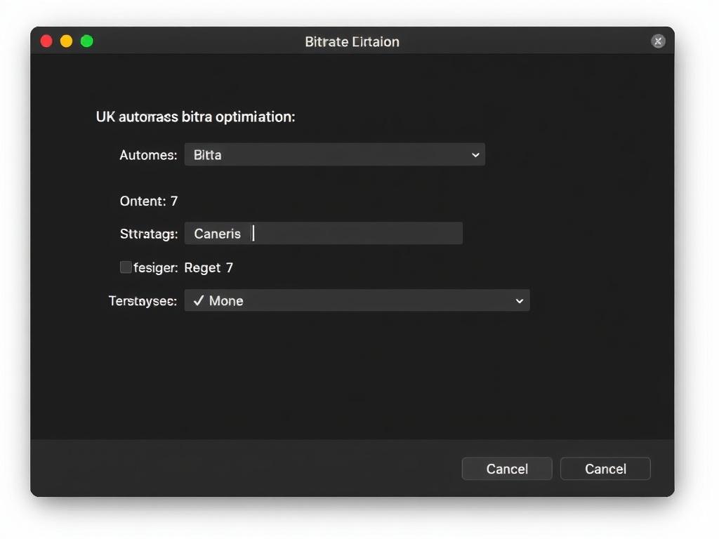Click the fesiger checkbox label text
This screenshot has height=539, width=719.
[155, 267]
